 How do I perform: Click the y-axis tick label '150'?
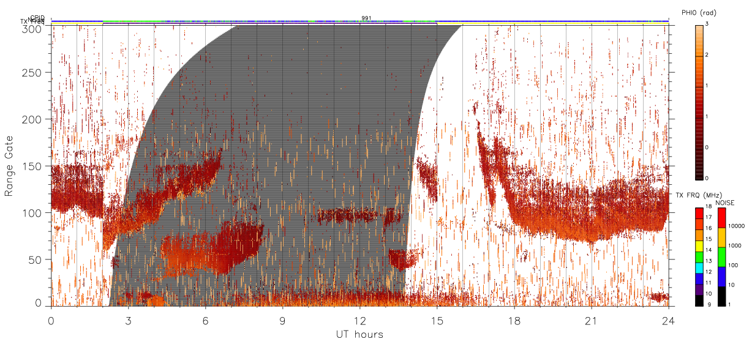[32, 166]
